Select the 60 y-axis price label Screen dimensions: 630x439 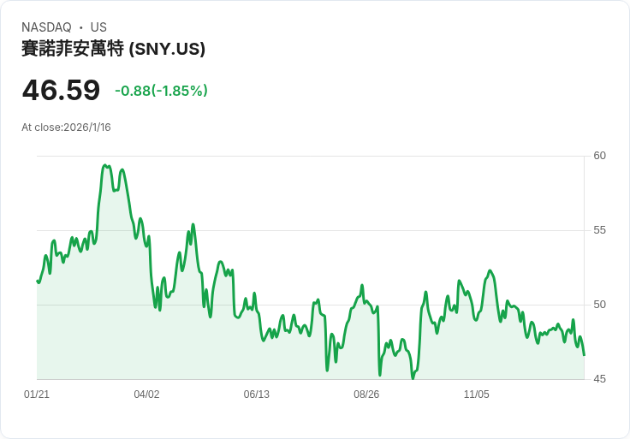pyautogui.click(x=599, y=156)
